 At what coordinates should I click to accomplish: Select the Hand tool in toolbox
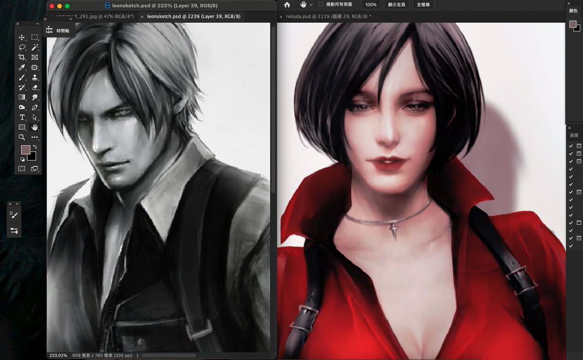[35, 127]
